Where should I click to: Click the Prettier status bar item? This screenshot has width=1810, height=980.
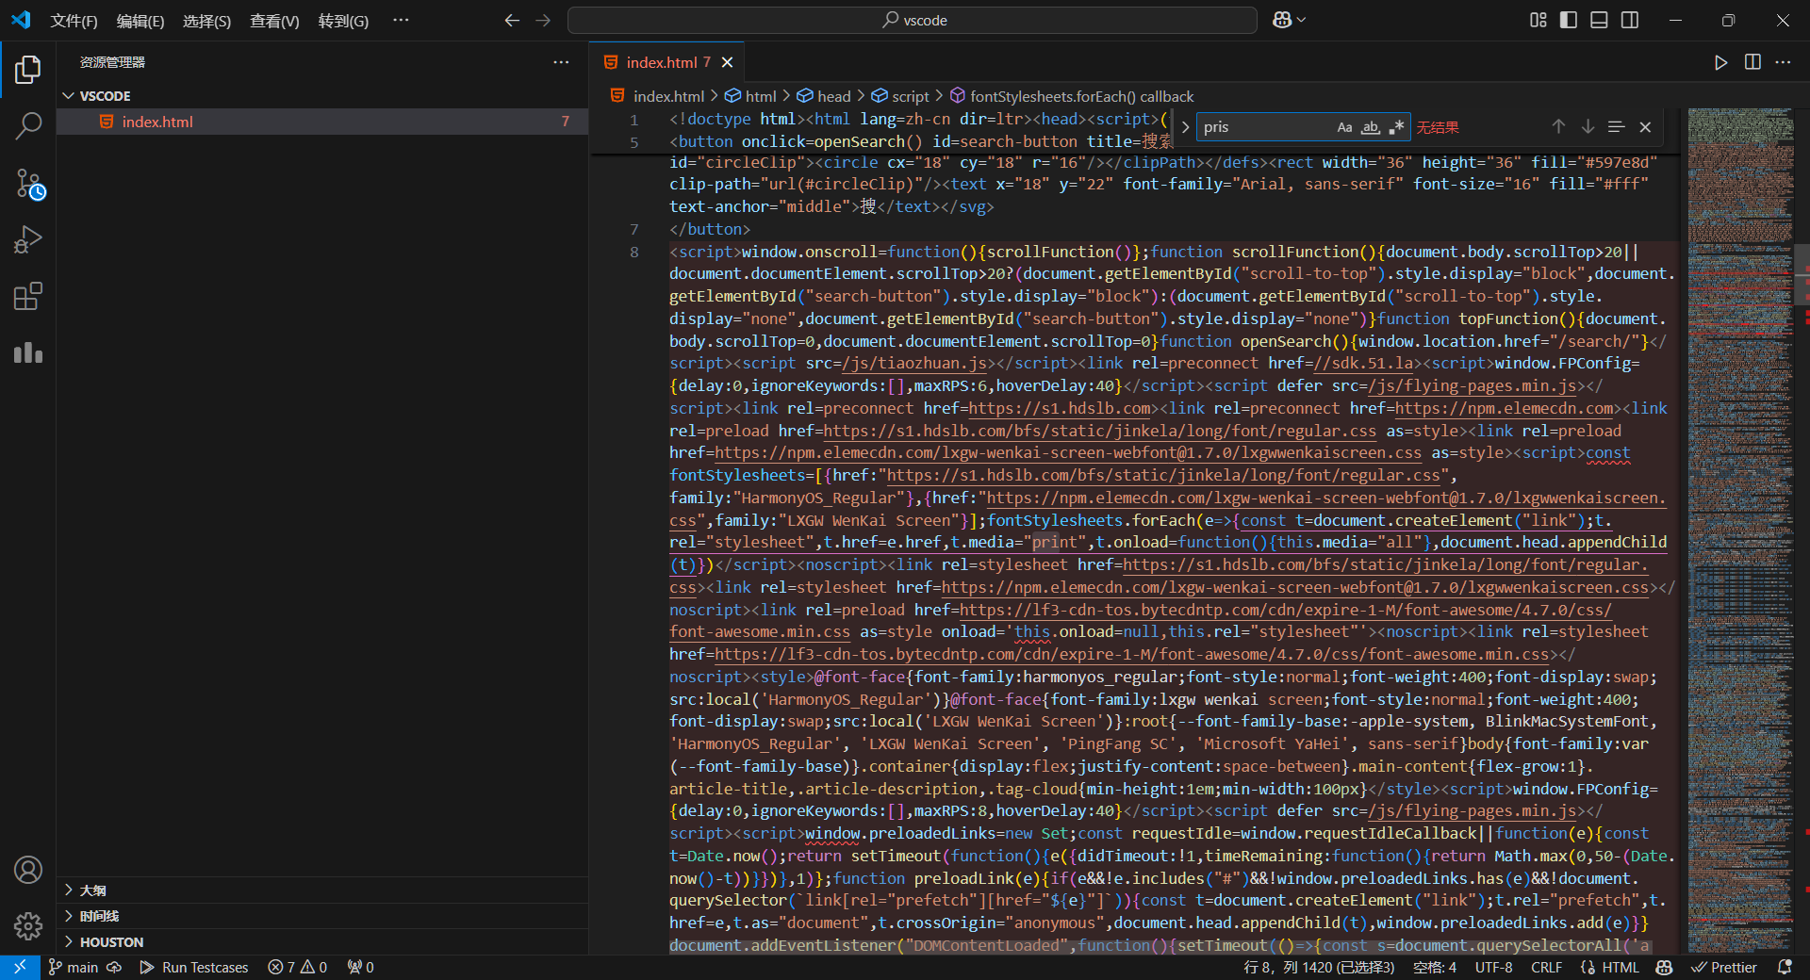(x=1724, y=967)
